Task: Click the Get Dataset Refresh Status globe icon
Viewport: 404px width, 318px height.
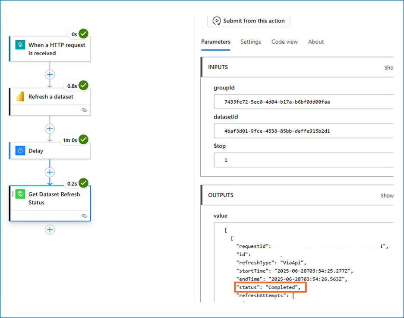Action: point(20,194)
